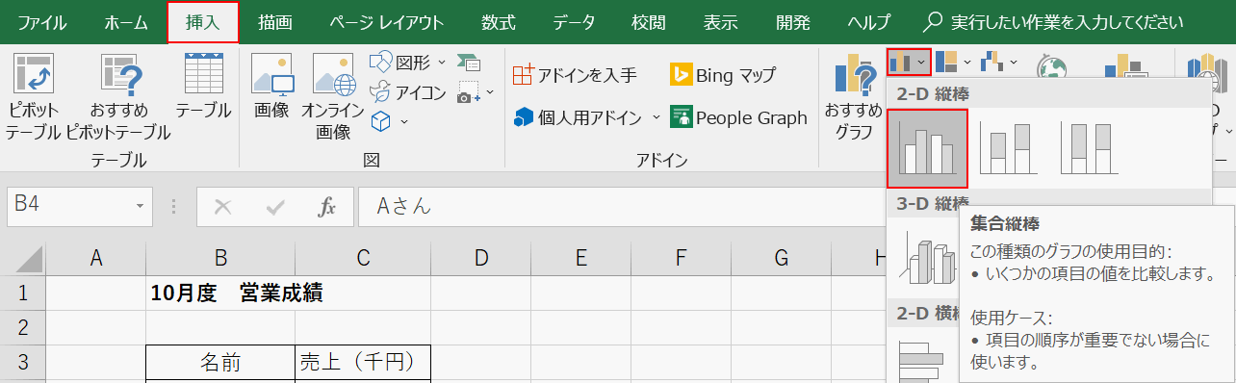Click the 3D model cube icon
Image resolution: width=1236 pixels, height=383 pixels.
tap(381, 121)
